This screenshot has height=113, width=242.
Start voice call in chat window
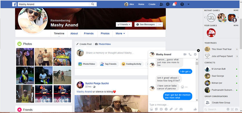190,54
